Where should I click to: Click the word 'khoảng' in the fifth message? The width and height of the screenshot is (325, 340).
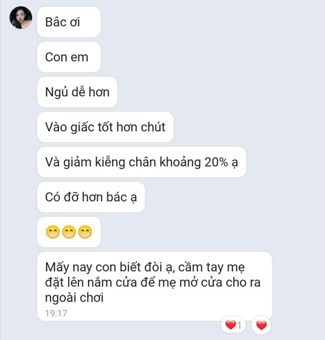pyautogui.click(x=180, y=163)
